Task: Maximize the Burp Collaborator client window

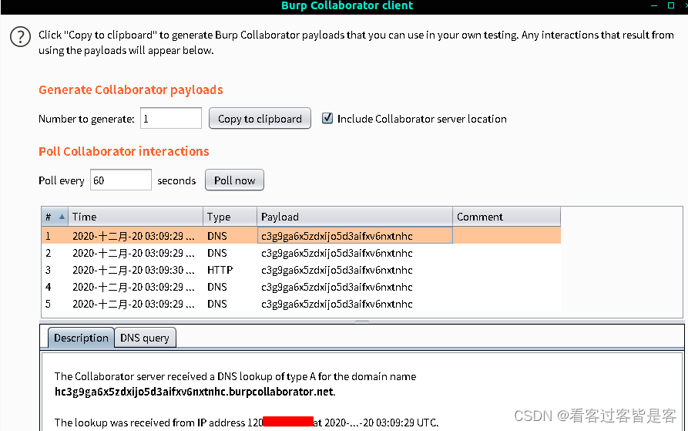Action: (671, 5)
